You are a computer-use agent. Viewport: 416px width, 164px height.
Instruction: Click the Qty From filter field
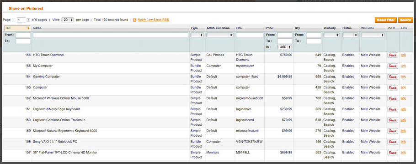pos(314,35)
